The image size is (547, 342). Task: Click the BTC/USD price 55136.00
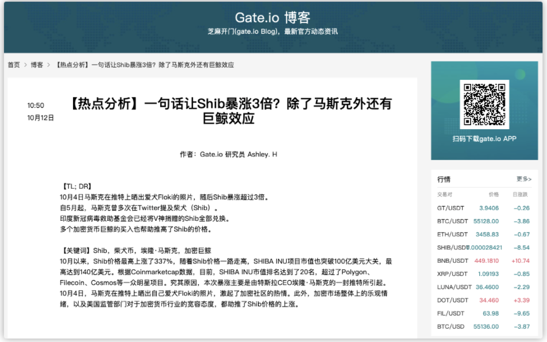(x=486, y=327)
